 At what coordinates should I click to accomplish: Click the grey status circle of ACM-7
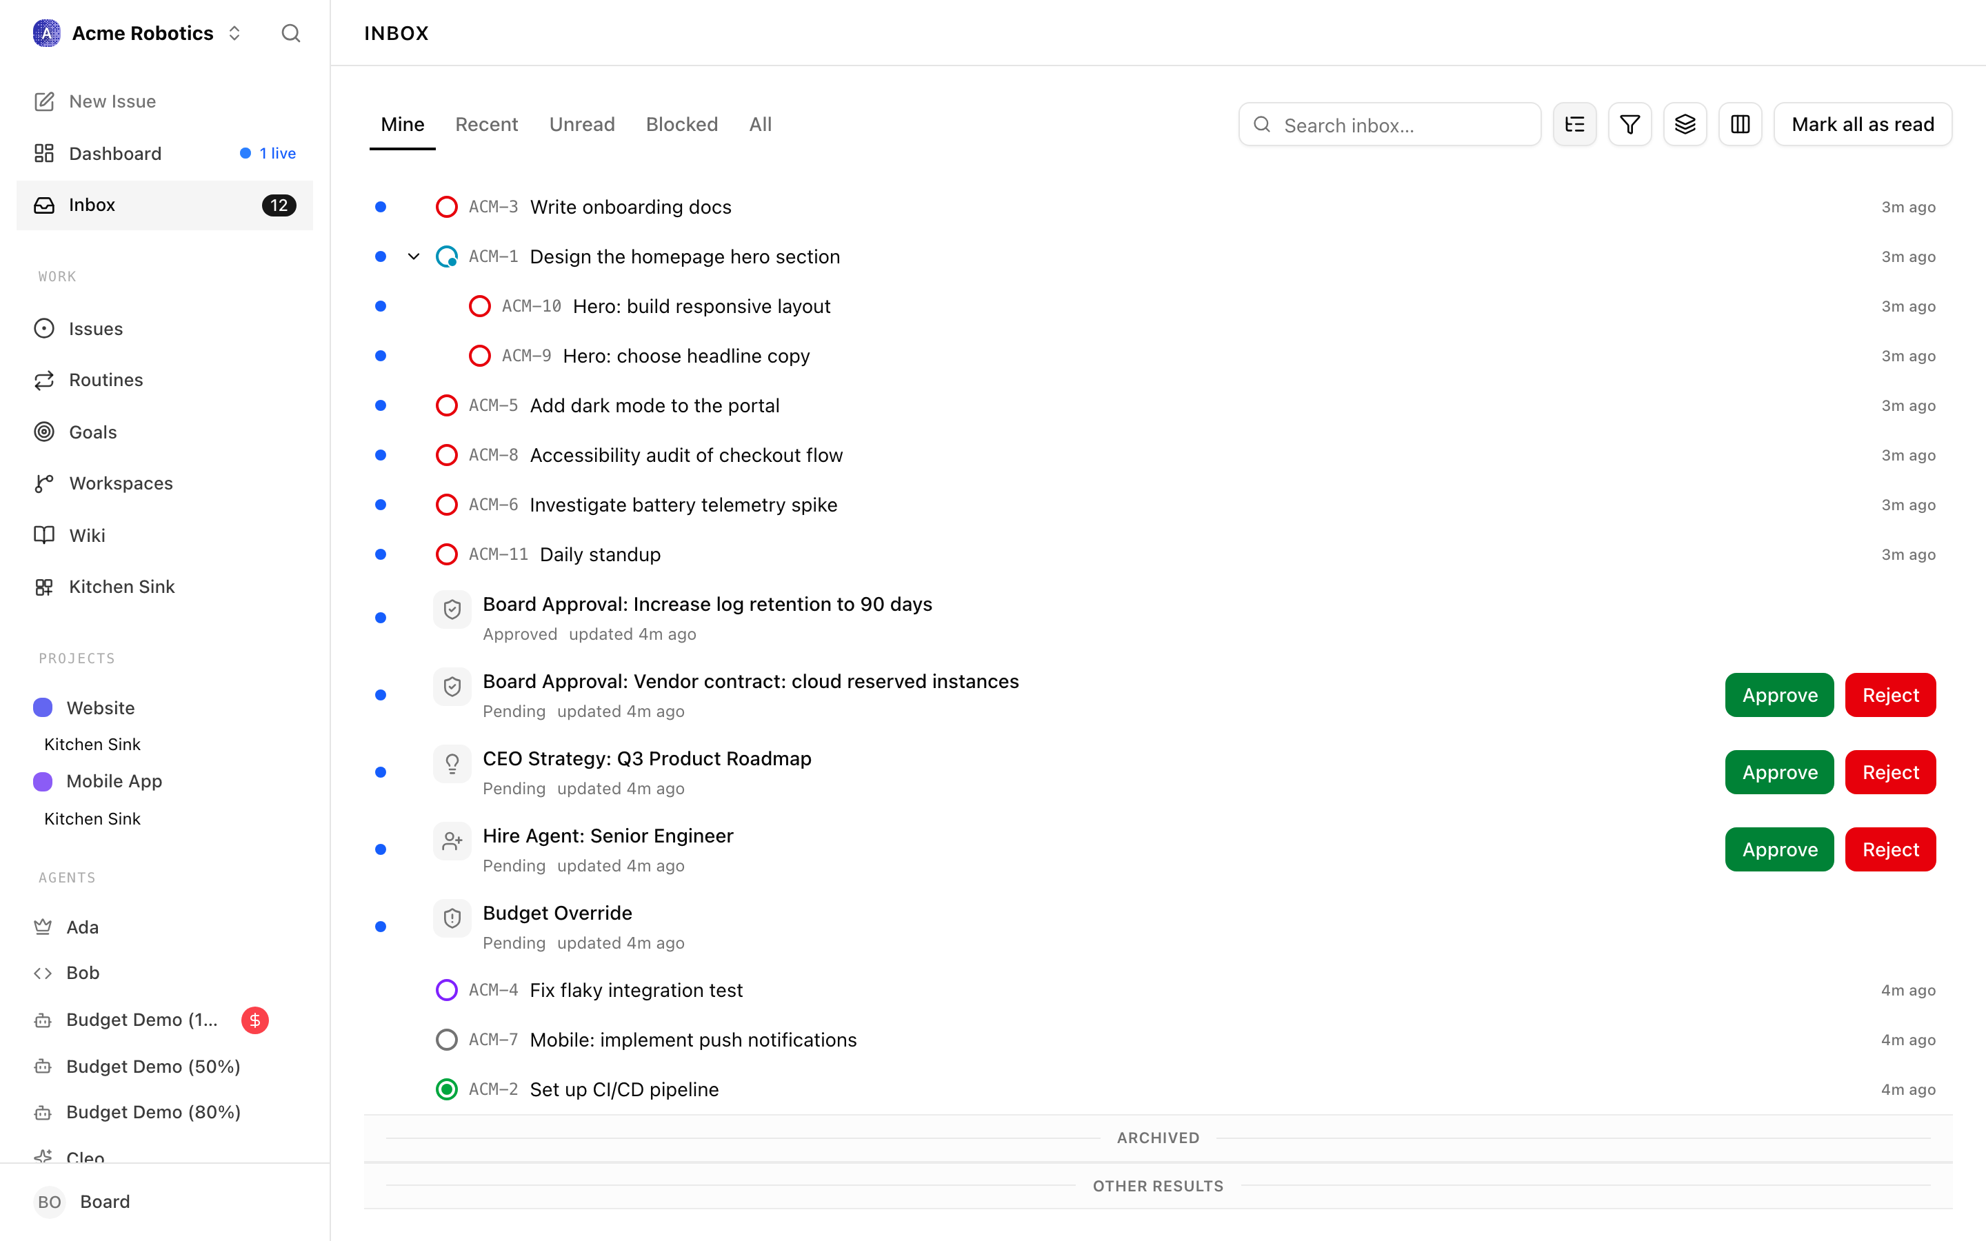446,1040
